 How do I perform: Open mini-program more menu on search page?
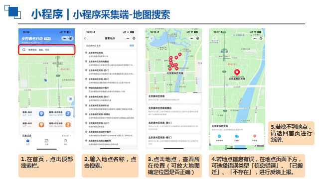point(128,38)
